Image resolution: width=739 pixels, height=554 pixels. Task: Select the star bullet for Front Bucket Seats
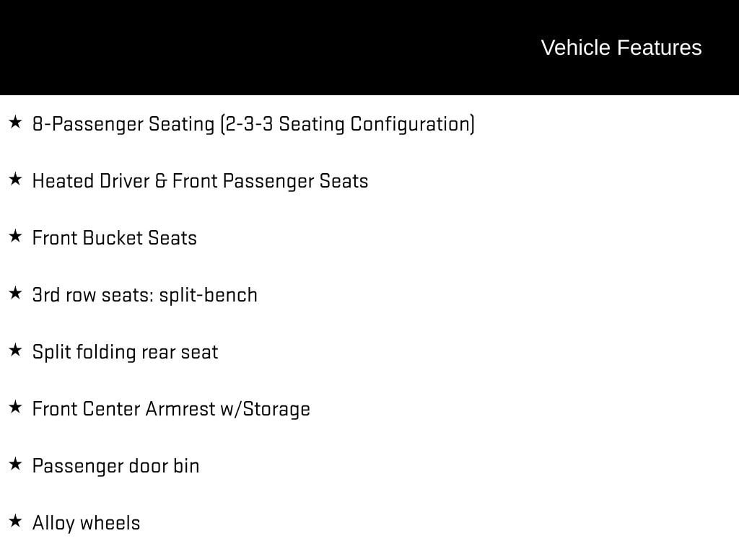click(x=15, y=237)
